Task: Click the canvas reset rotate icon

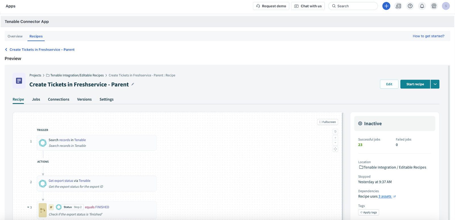Action: 335,132
